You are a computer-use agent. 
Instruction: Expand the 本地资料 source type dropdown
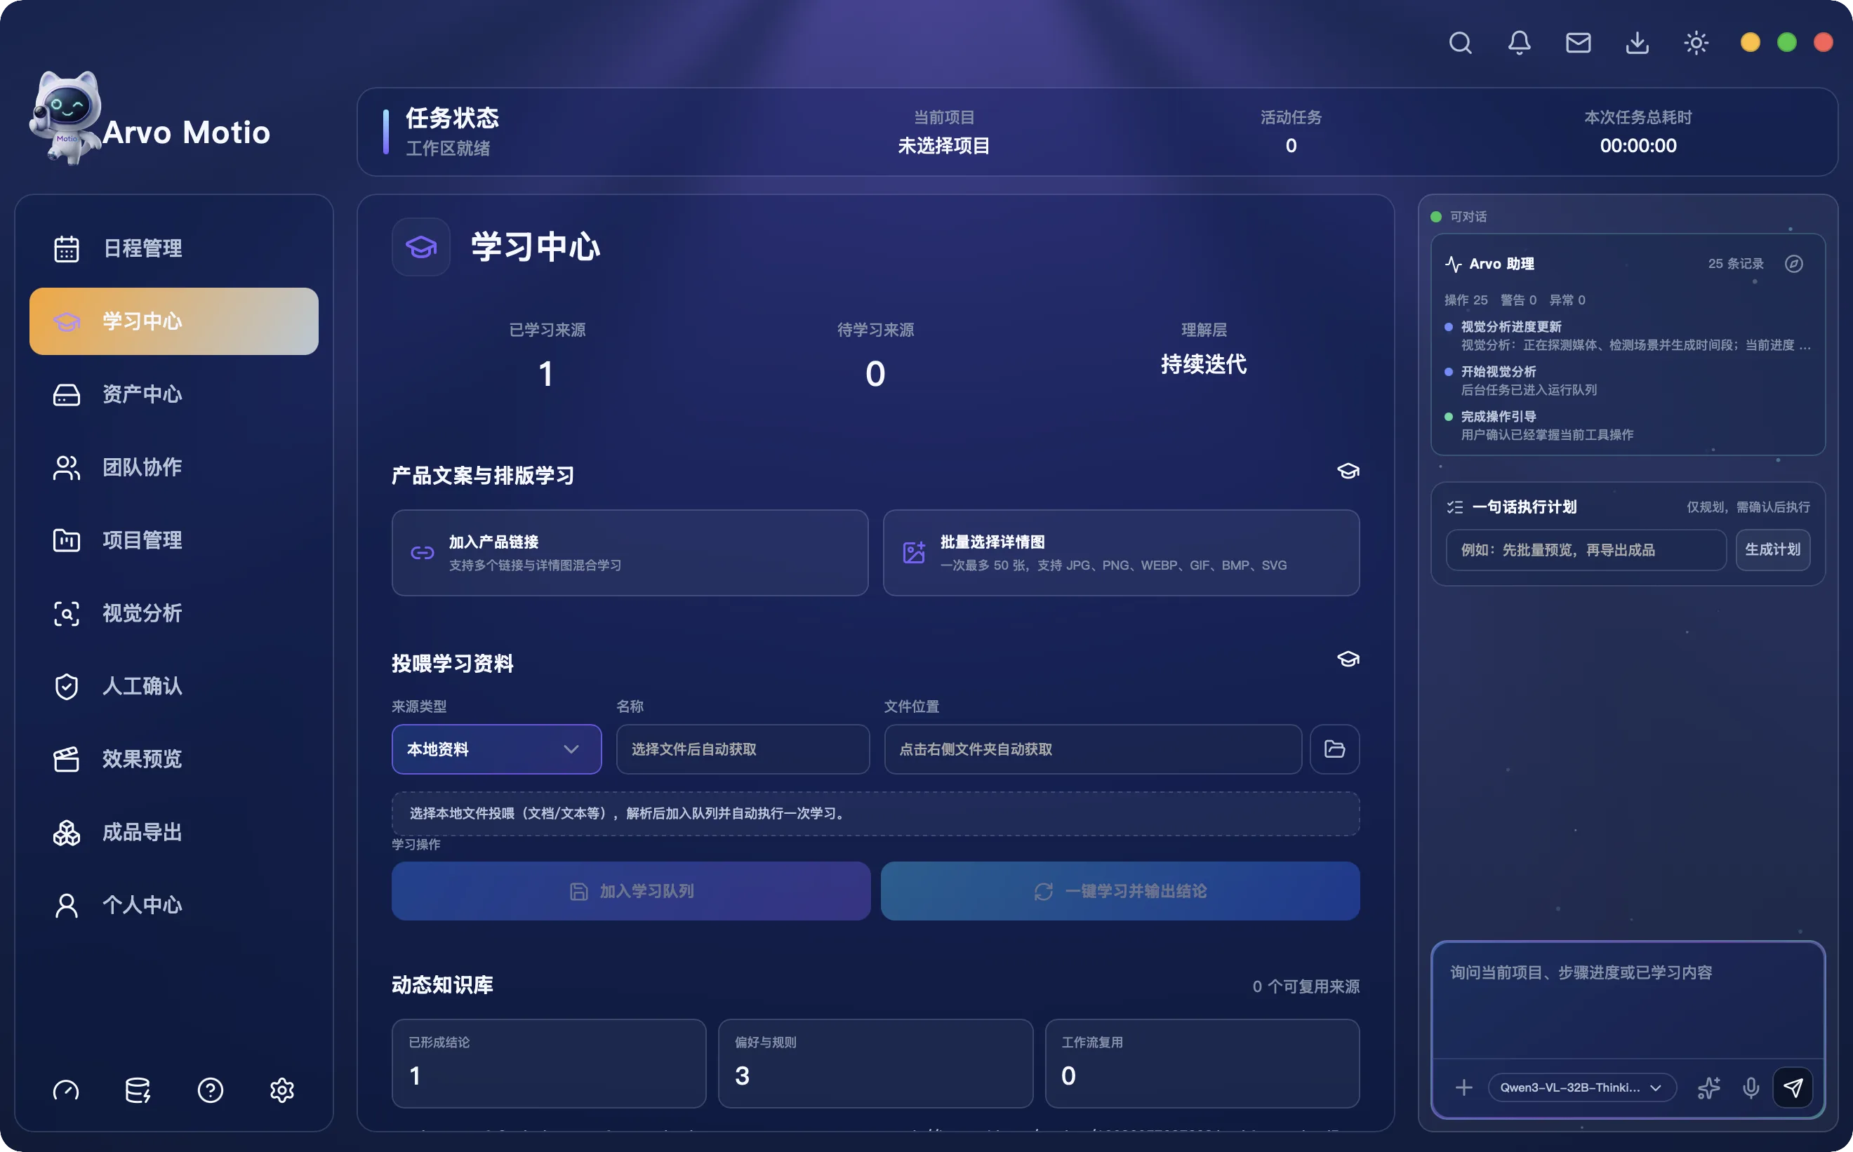click(x=496, y=749)
